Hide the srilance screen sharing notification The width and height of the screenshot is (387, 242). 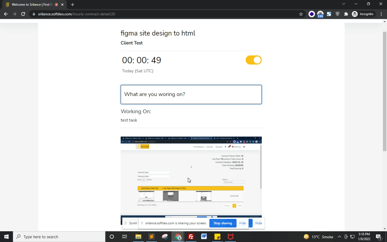click(242, 223)
